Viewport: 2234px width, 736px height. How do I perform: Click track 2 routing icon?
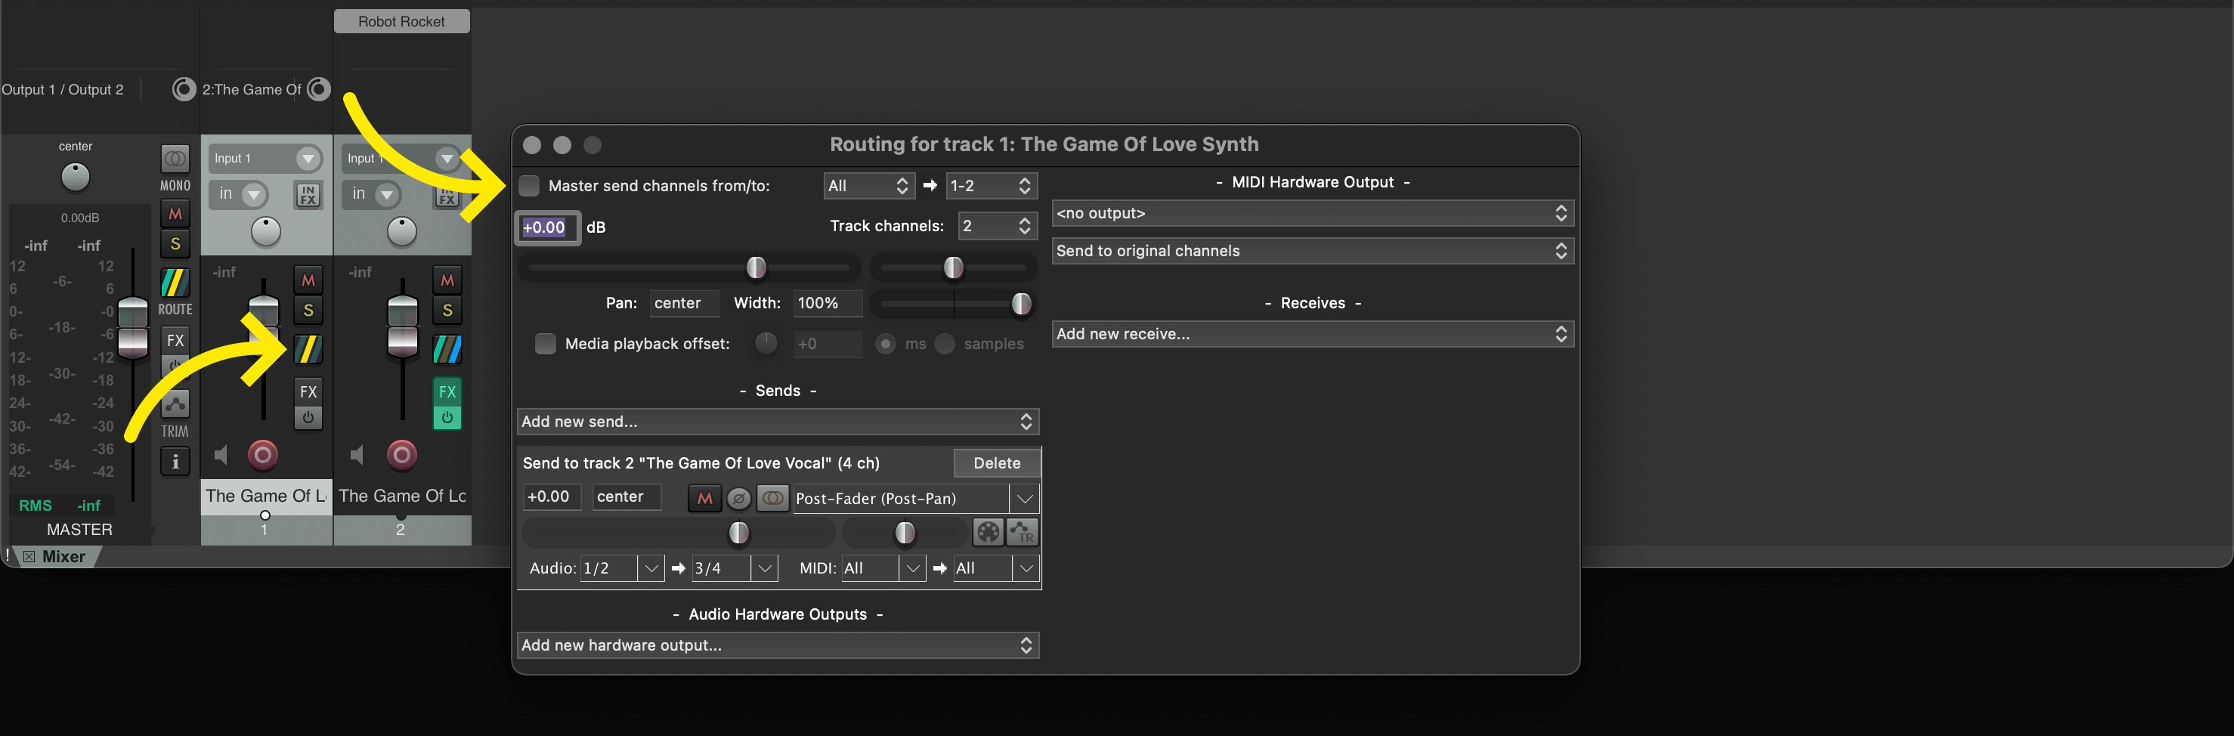[x=447, y=349]
